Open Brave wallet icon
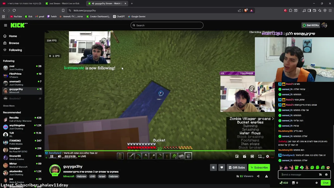 pyautogui.click(x=314, y=10)
